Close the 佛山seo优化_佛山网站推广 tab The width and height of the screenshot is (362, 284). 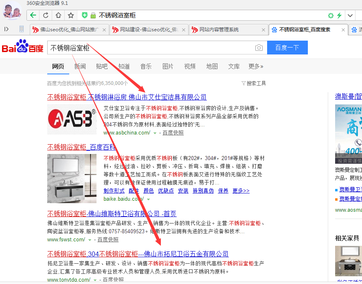(x=104, y=30)
